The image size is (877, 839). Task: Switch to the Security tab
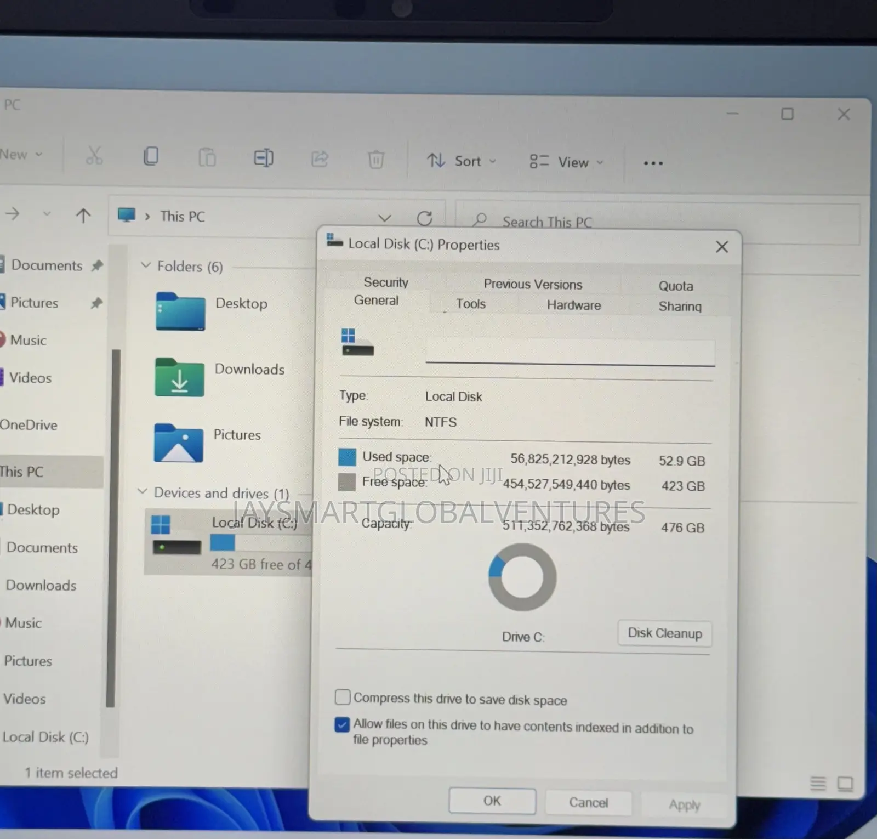[x=386, y=282]
